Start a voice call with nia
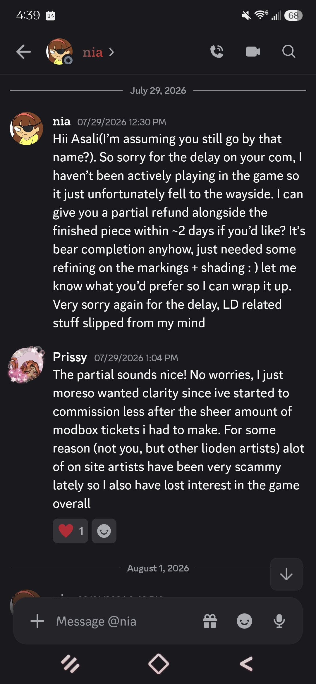This screenshot has width=316, height=684. tap(217, 52)
